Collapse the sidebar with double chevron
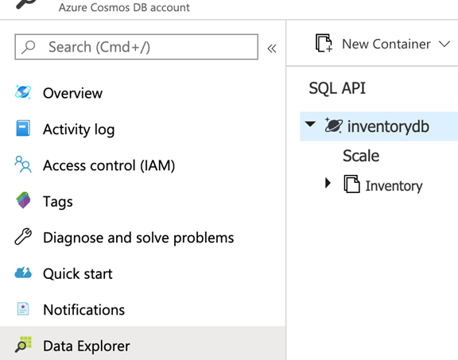Screen dimensions: 458x360 point(272,48)
